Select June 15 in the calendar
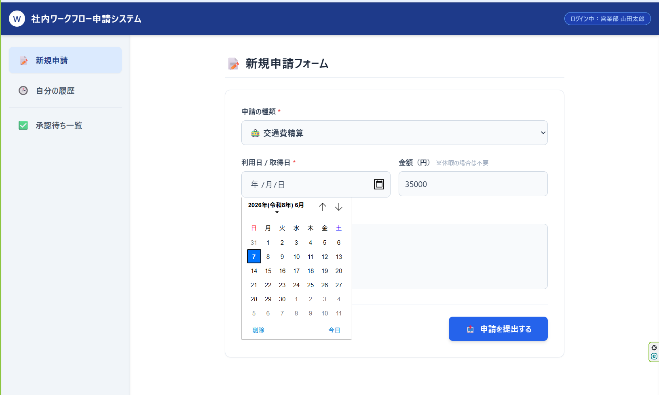 pyautogui.click(x=268, y=271)
